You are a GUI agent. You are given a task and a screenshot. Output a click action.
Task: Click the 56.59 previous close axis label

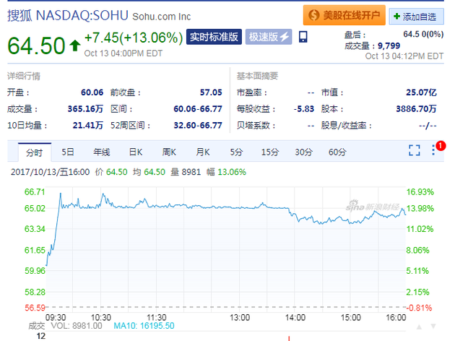[x=35, y=308]
